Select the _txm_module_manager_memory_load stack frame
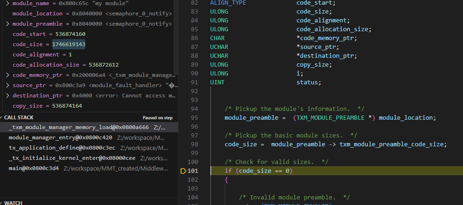Viewport: 463px width, 205px height. click(x=79, y=127)
